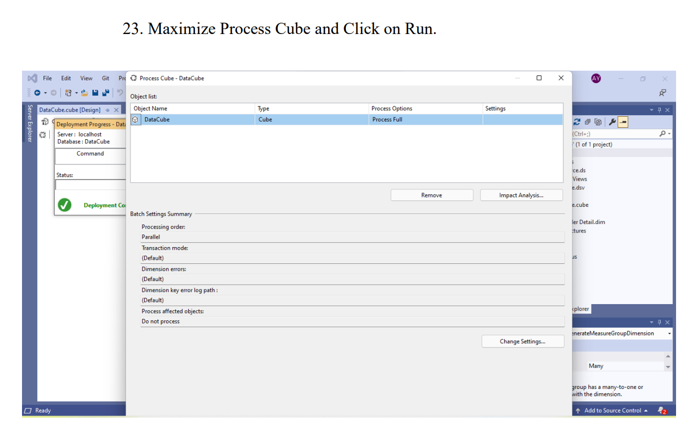Navigate backward with the back arrow icon
This screenshot has width=686, height=424.
point(38,93)
